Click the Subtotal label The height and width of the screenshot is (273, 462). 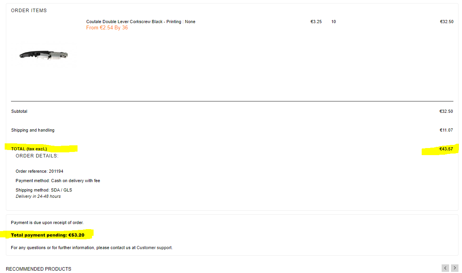click(x=19, y=111)
